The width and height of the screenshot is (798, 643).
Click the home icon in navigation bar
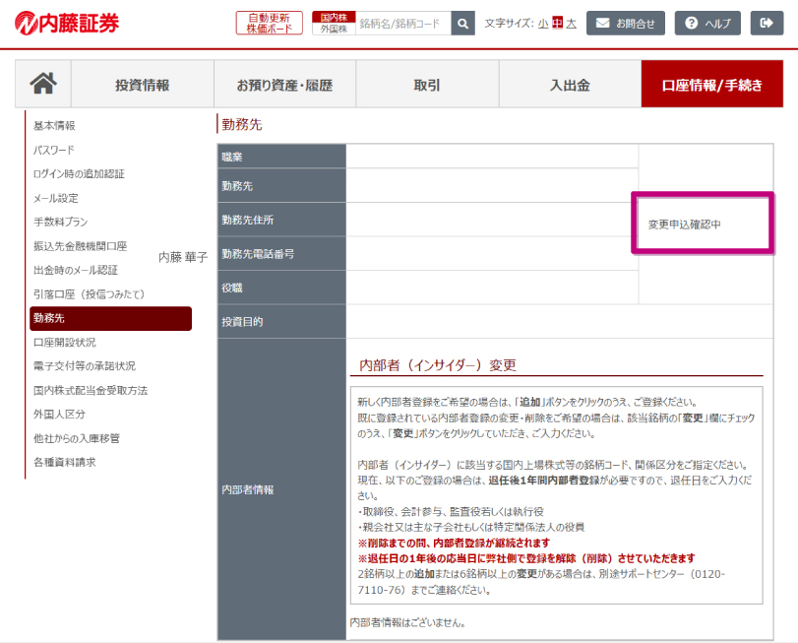pos(43,85)
